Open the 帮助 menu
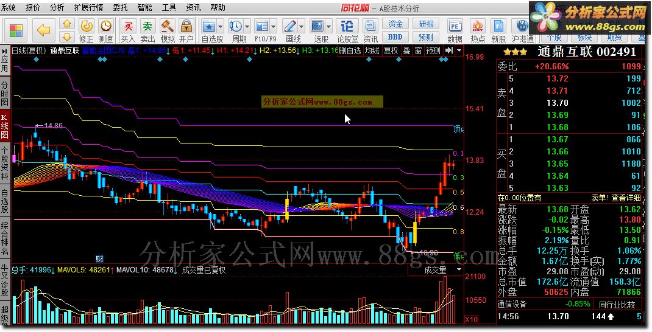The width and height of the screenshot is (652, 332). (218, 7)
